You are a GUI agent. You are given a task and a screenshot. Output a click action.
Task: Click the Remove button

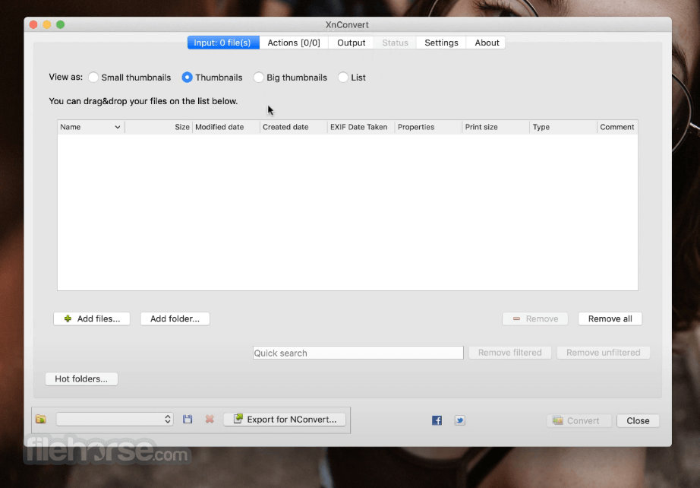535,318
